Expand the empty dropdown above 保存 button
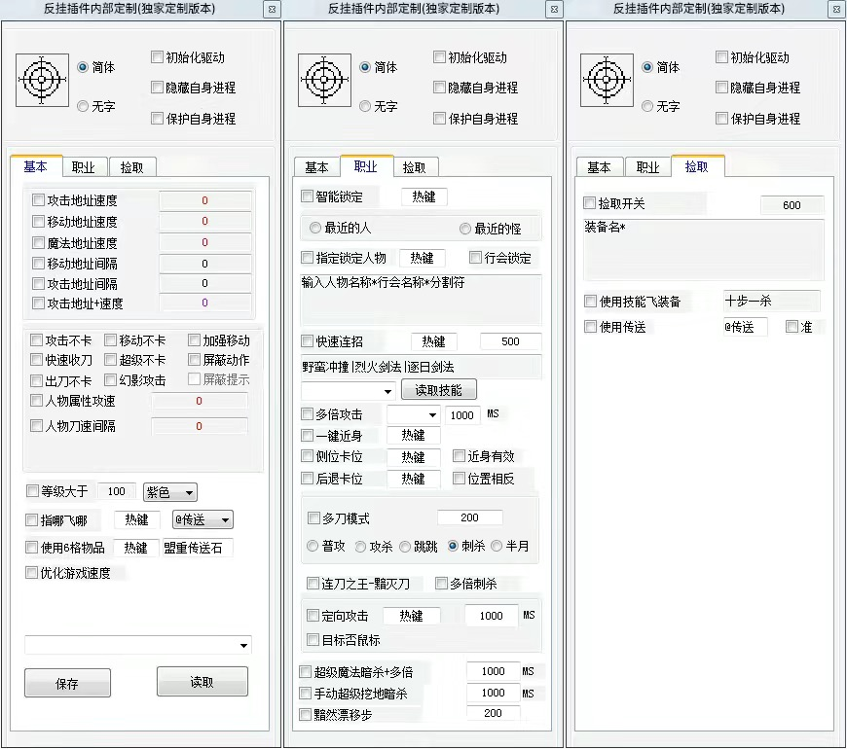Screen dimensions: 847x749 (x=138, y=645)
